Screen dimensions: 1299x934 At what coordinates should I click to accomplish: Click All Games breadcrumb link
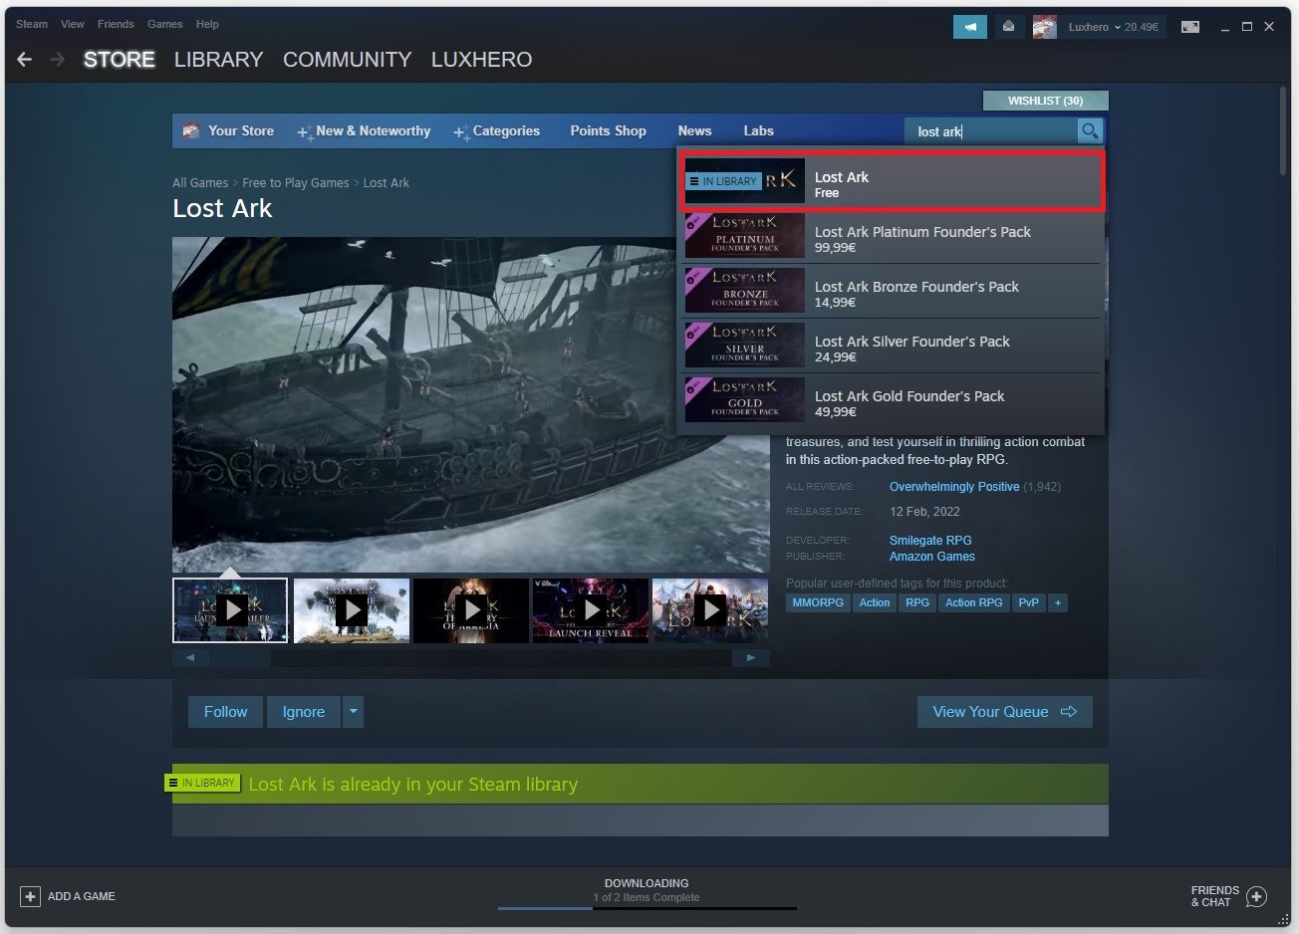[200, 183]
